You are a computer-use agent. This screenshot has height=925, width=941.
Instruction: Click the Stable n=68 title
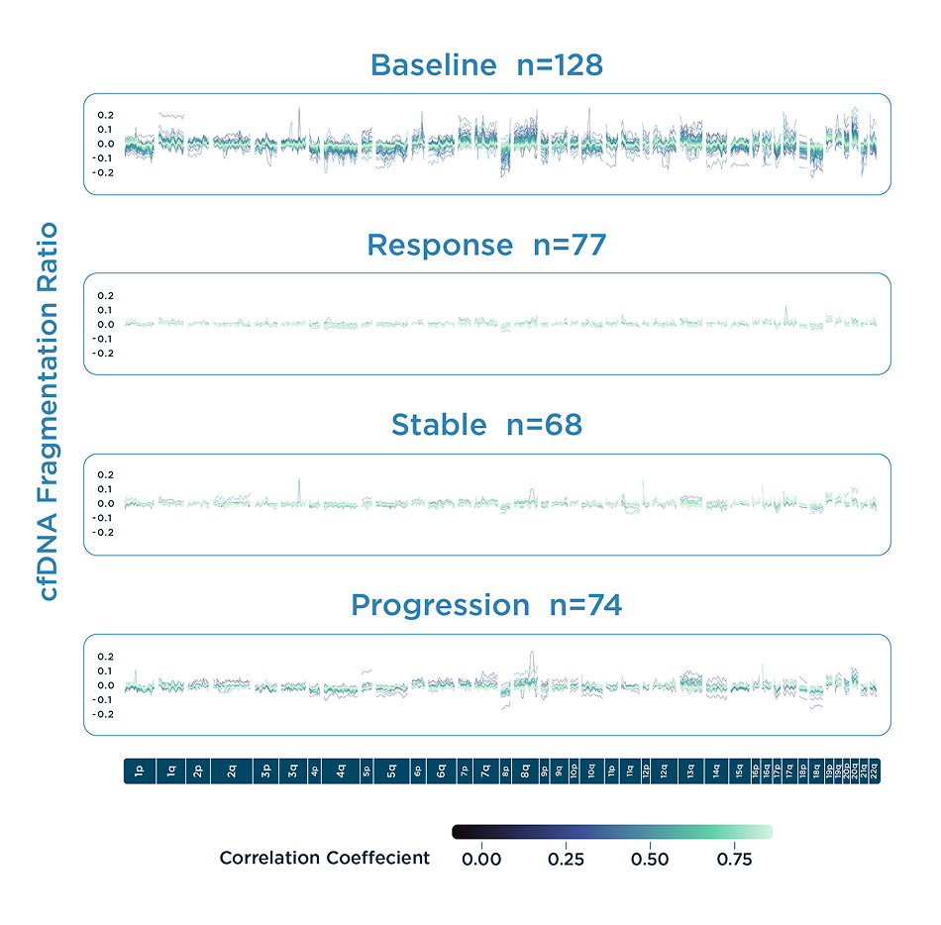pos(486,425)
